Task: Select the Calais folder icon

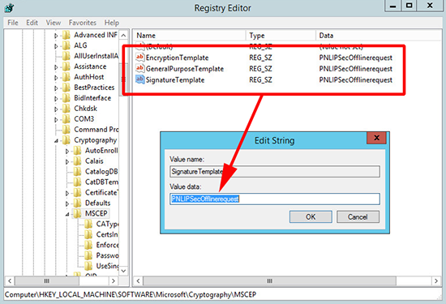Action: (x=77, y=161)
